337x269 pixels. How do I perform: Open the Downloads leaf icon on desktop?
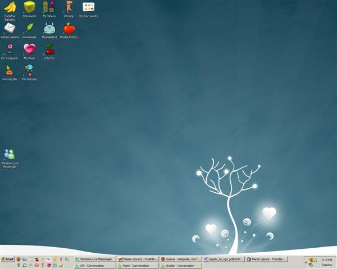[x=29, y=31]
